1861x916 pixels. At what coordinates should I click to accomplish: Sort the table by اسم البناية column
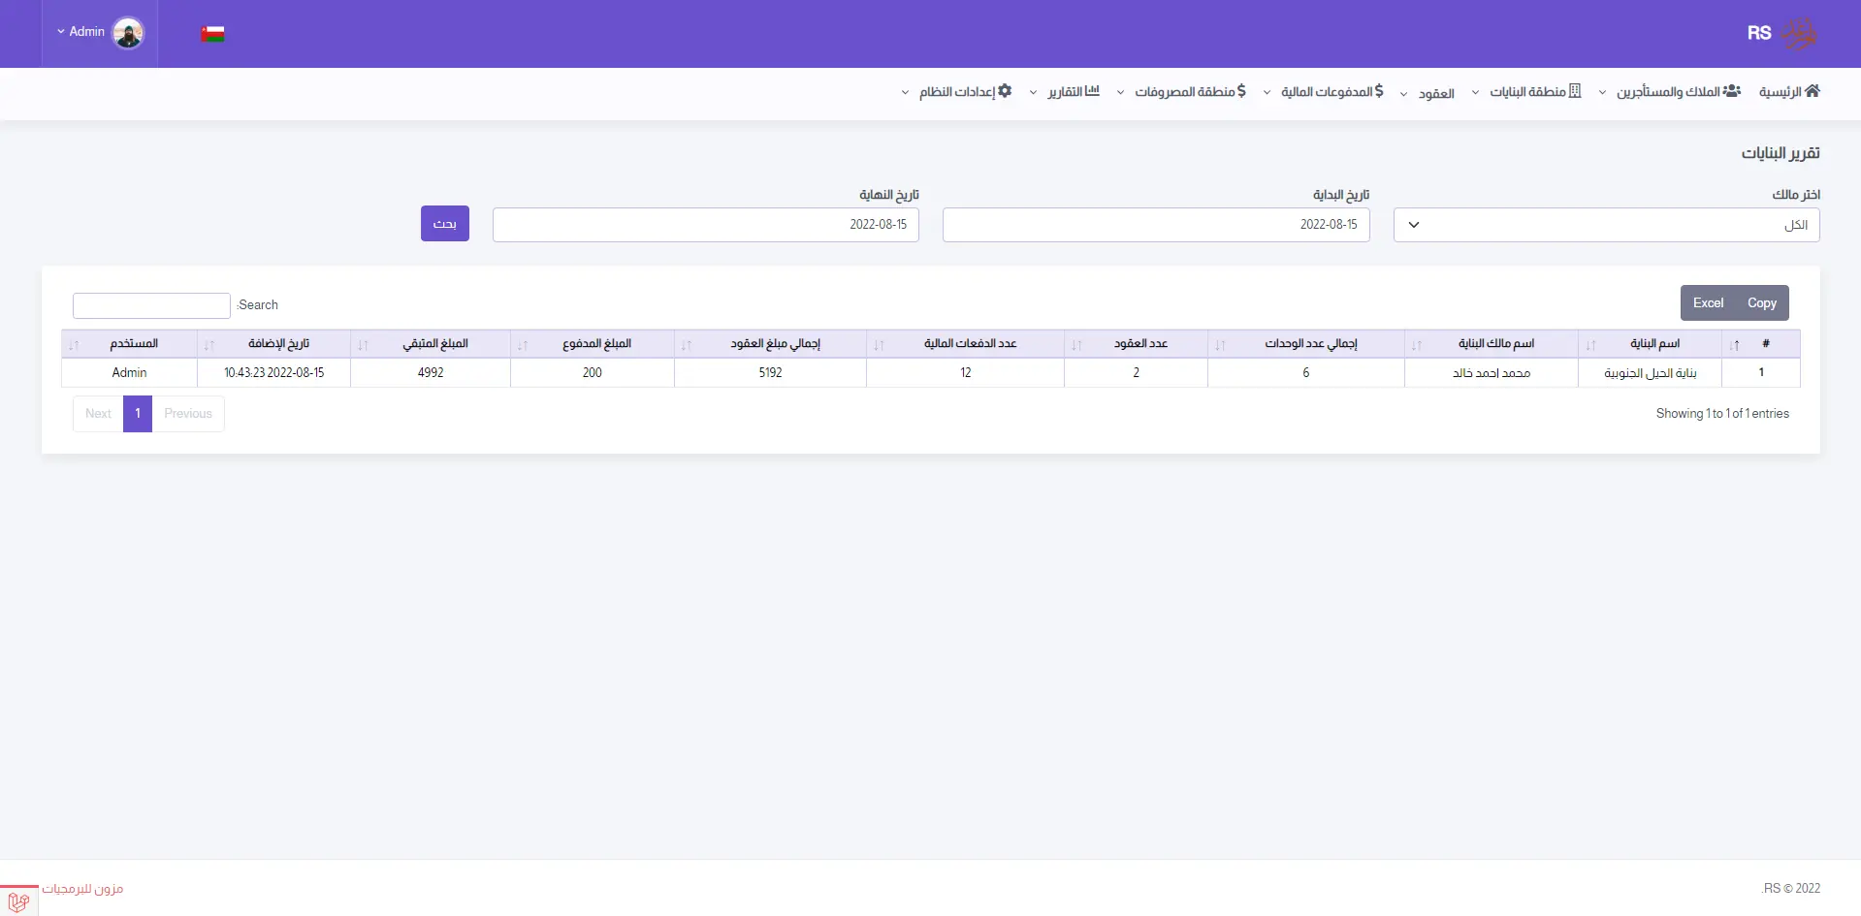(1653, 344)
